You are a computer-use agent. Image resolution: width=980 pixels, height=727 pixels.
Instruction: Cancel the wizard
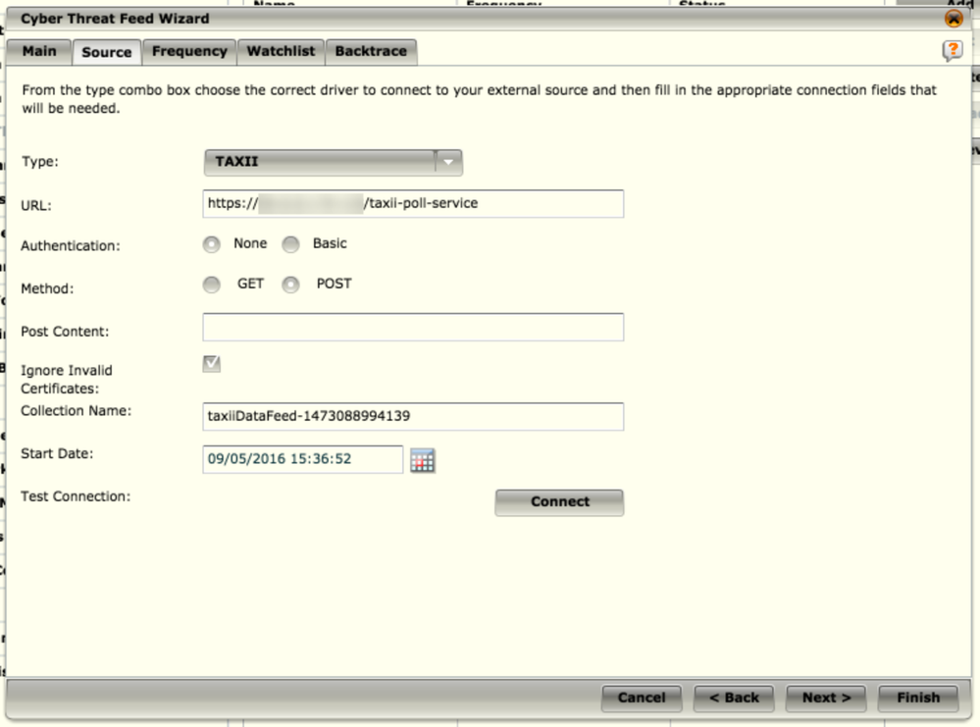pos(642,698)
